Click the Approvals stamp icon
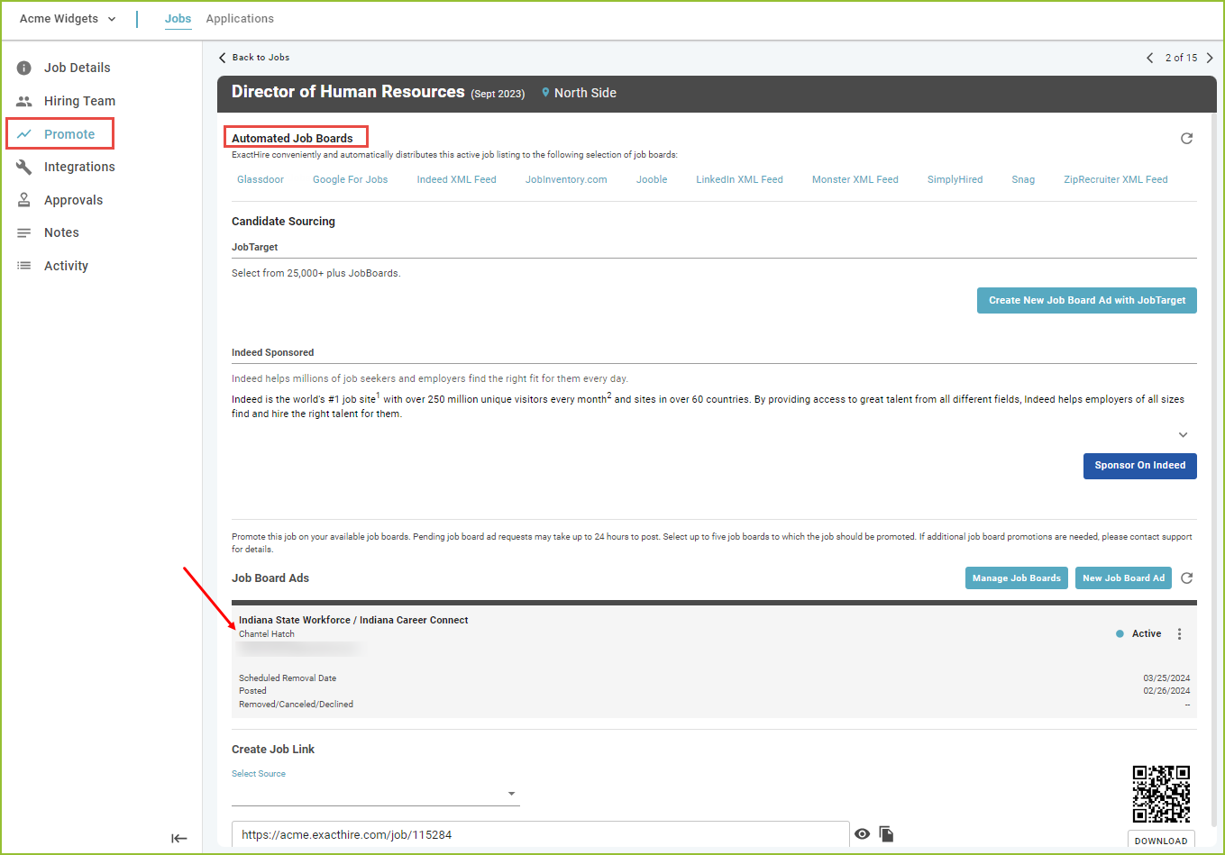 24,200
